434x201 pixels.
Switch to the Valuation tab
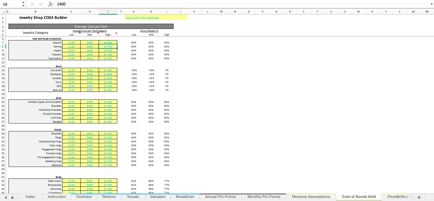point(157,197)
